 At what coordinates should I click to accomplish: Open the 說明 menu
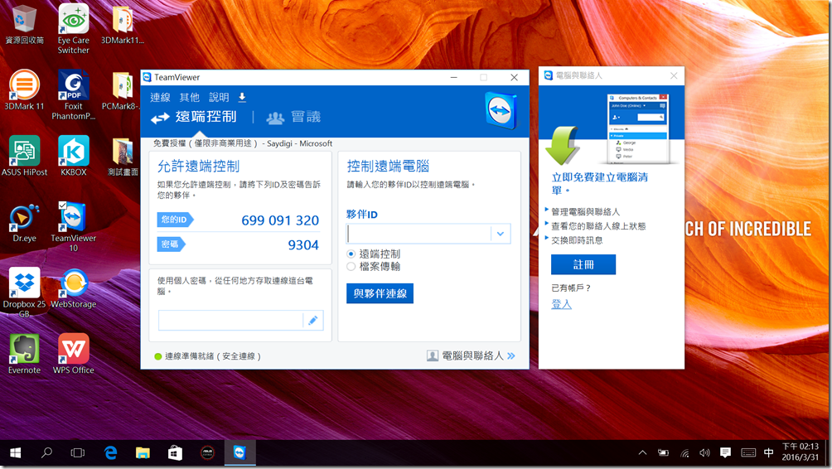point(219,97)
